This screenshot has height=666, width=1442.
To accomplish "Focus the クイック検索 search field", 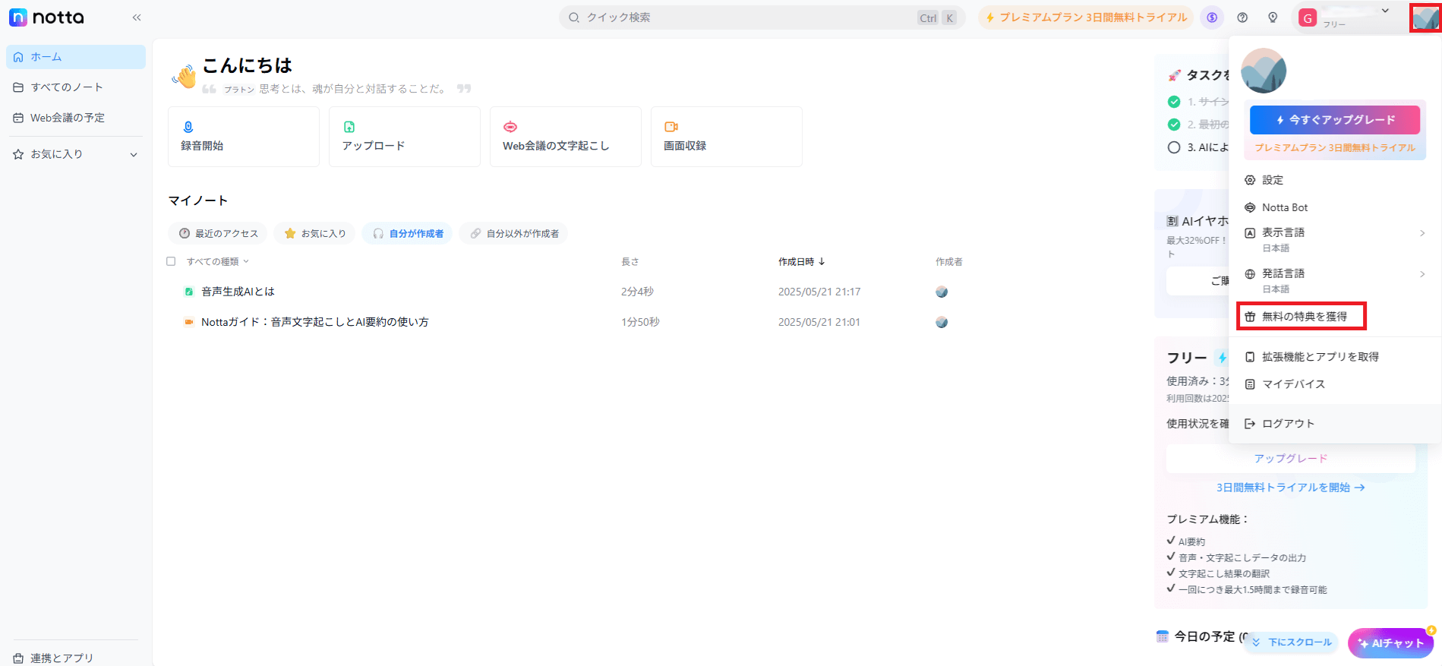I will 762,17.
